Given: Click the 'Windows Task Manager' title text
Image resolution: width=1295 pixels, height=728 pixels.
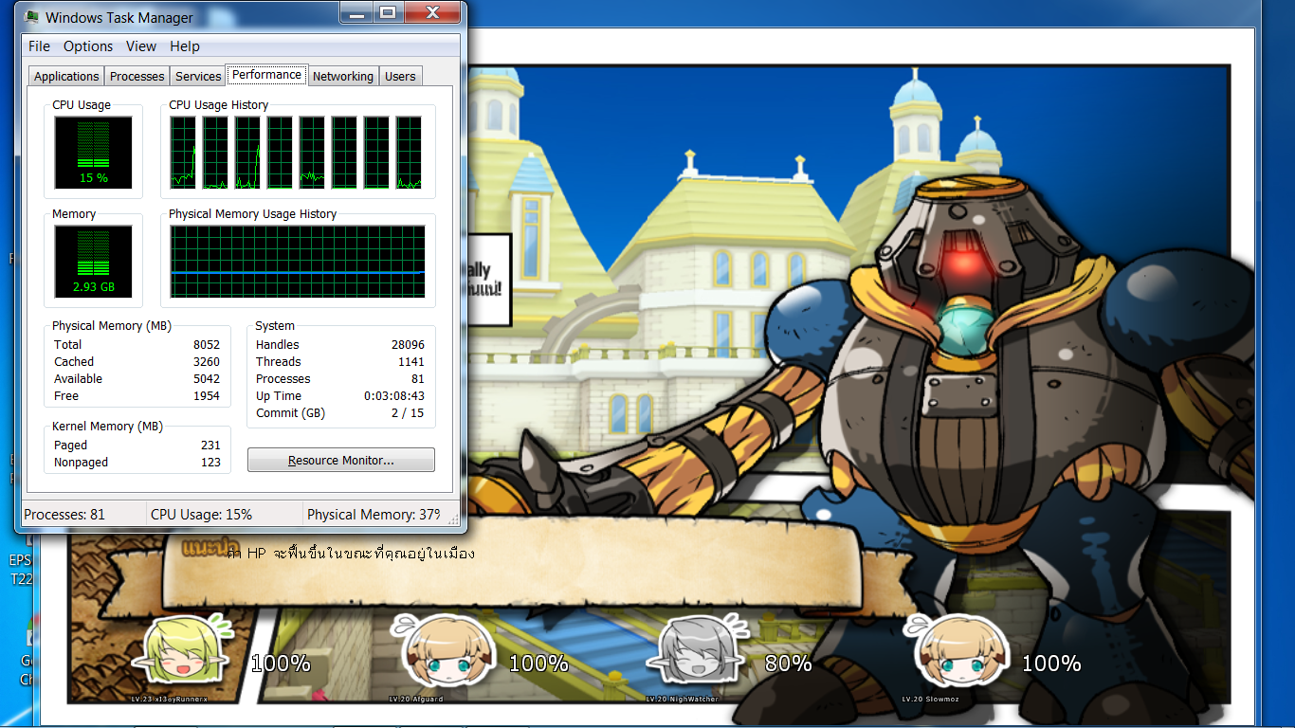Looking at the screenshot, I should pyautogui.click(x=119, y=17).
